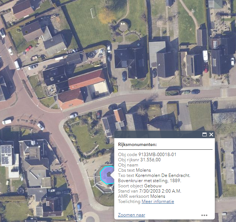
Task: Click the Obj naam field label
Action: tap(128, 165)
